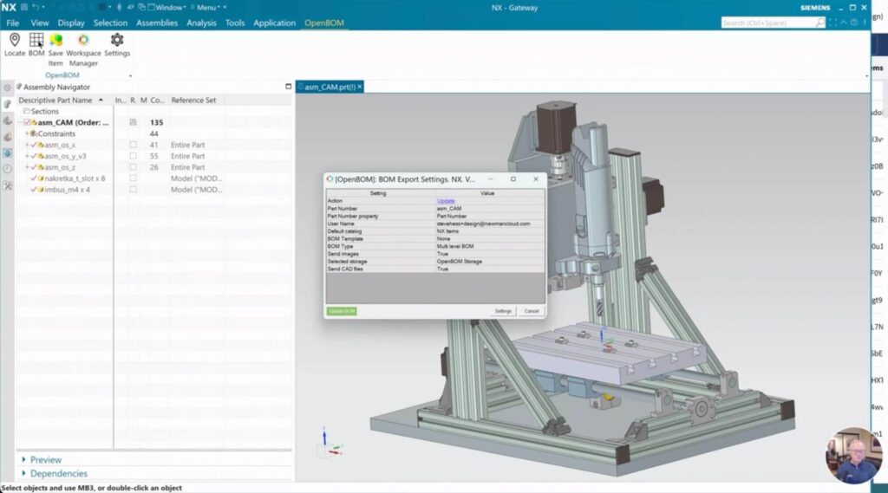Open the View ribbon tab

(40, 23)
